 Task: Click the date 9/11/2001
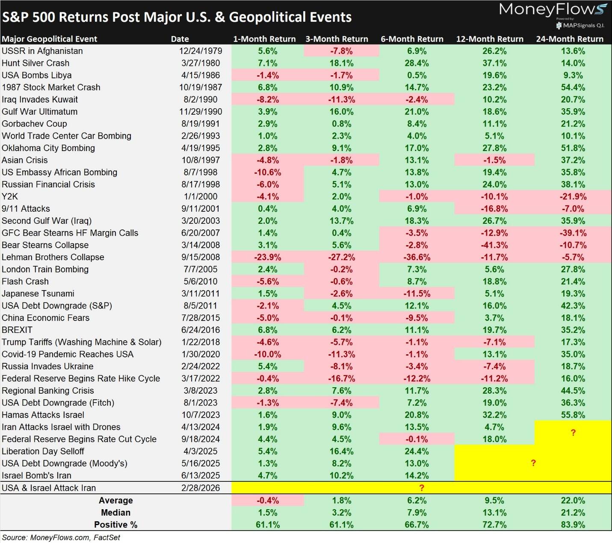coord(201,209)
